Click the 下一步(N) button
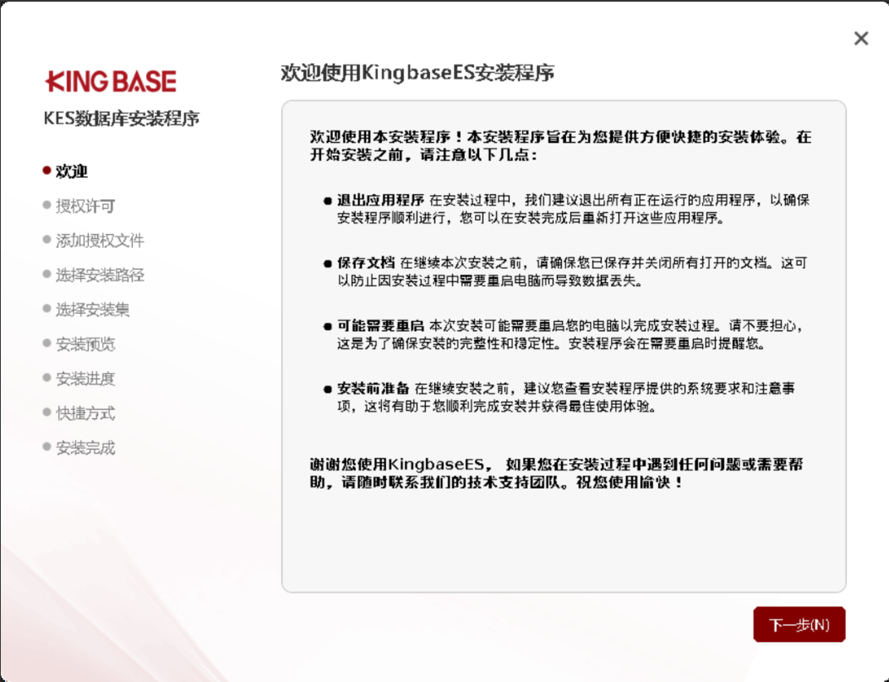889x682 pixels. click(799, 624)
